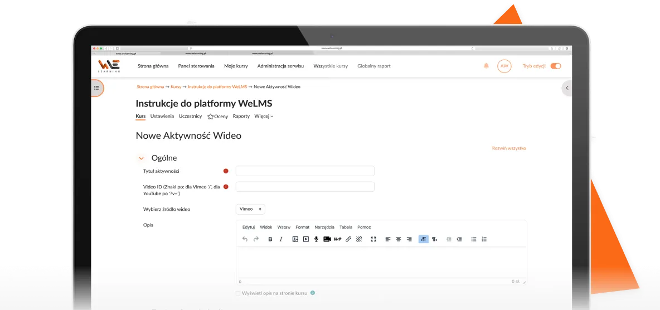Expand the Więcej dropdown
The image size is (660, 310).
(264, 116)
